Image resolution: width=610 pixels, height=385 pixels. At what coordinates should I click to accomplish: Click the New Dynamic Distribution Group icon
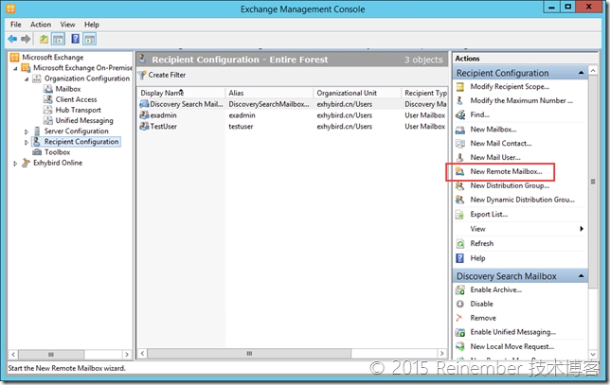coord(460,200)
